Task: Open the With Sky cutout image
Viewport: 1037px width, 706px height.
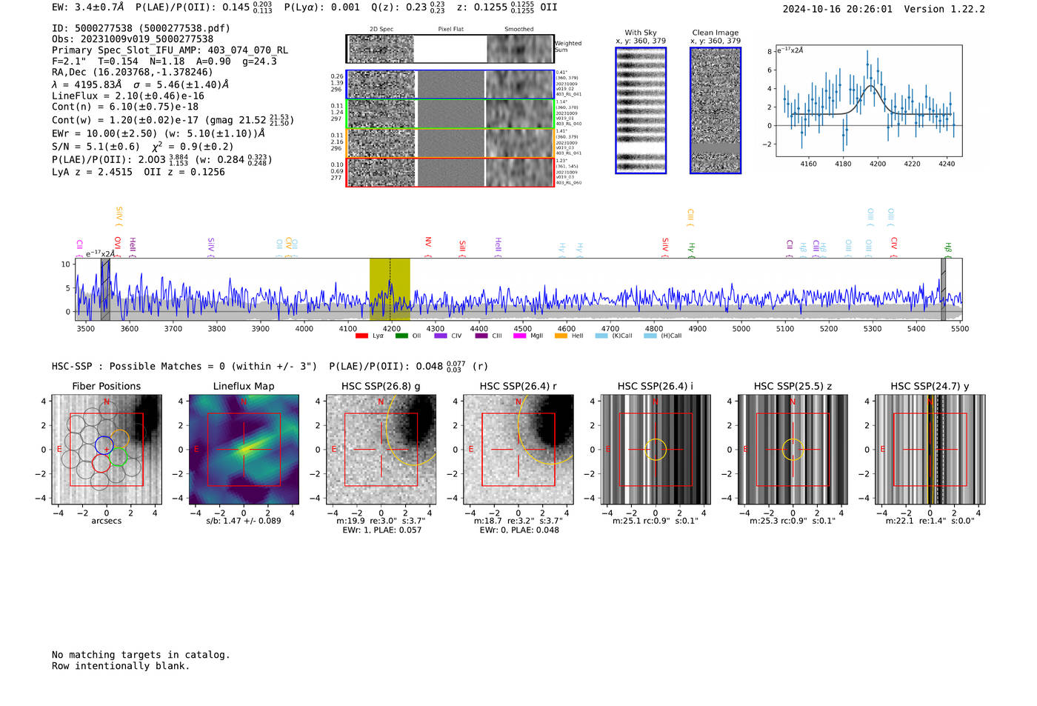Action: [x=641, y=110]
